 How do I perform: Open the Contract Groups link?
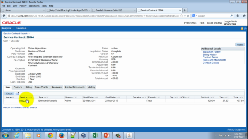(211, 63)
